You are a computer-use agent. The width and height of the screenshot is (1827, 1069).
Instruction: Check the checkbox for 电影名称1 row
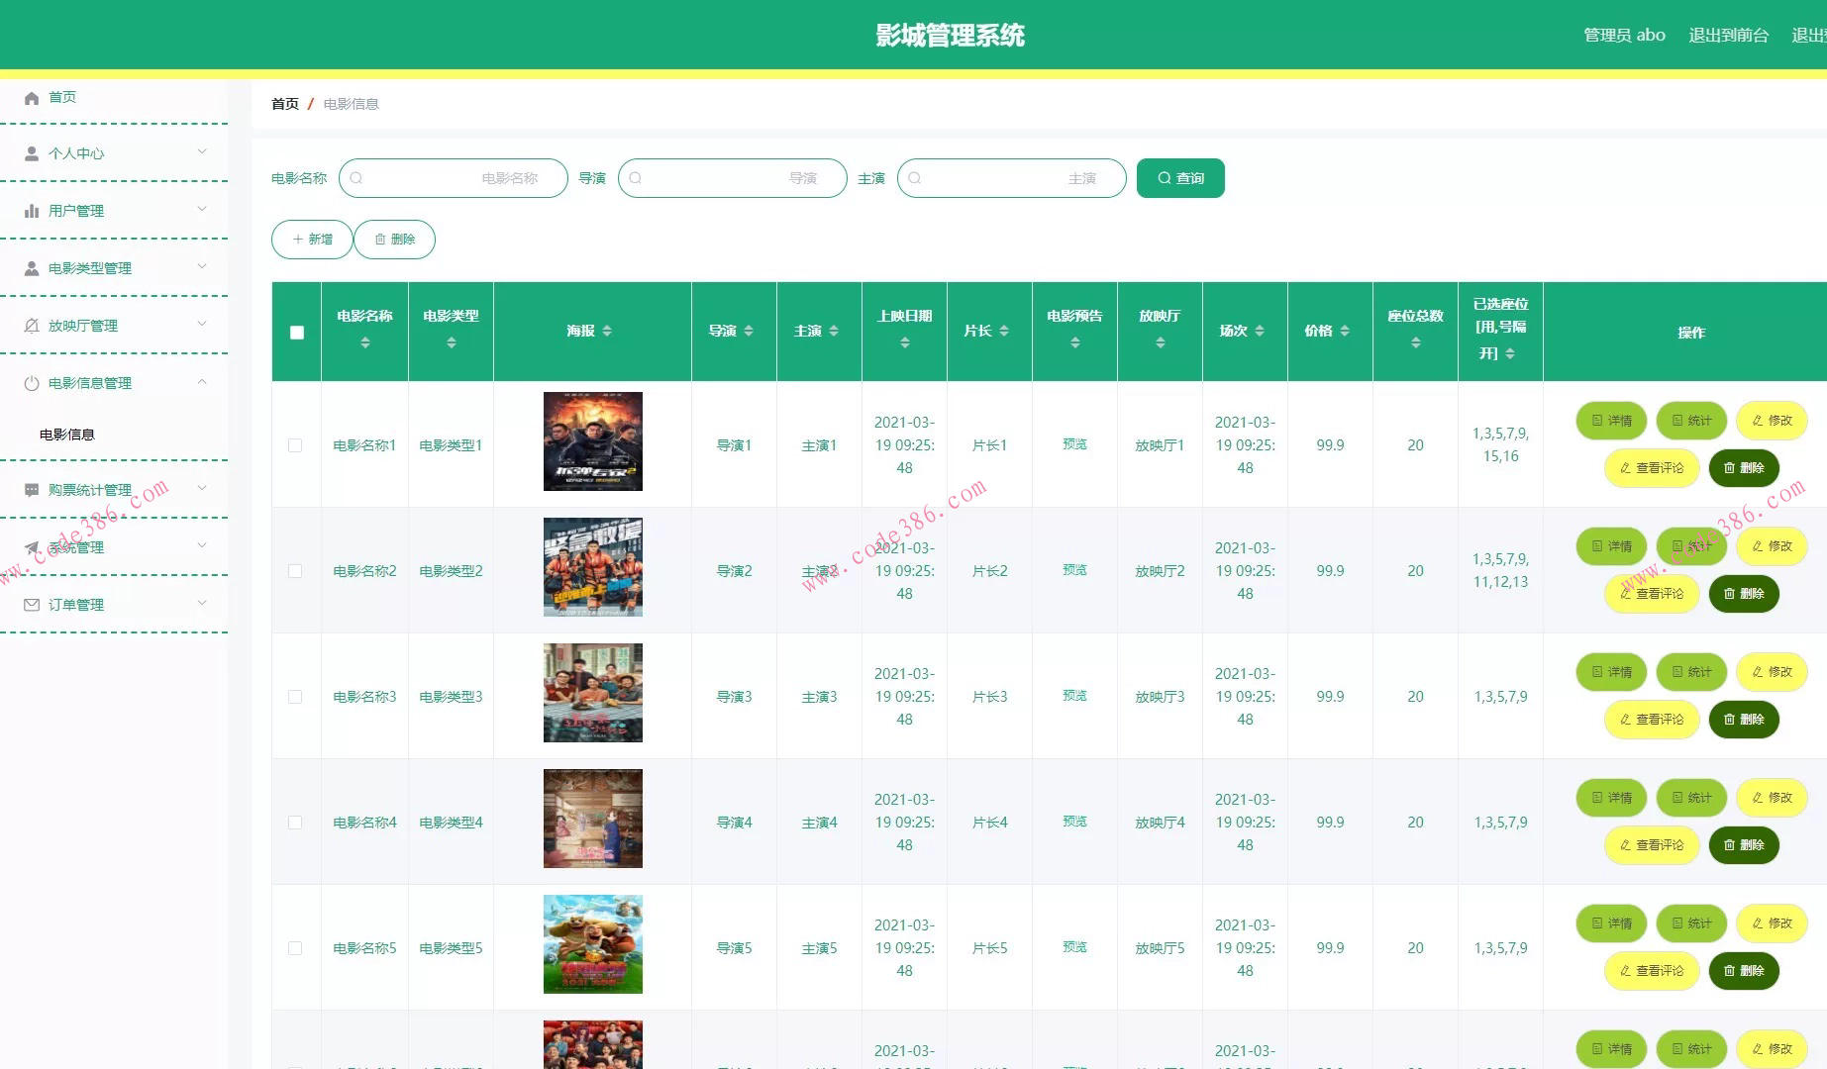[295, 445]
